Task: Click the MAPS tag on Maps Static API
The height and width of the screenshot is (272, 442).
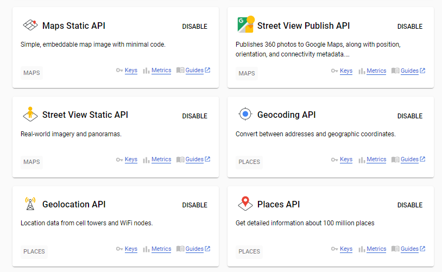Action: coord(31,73)
